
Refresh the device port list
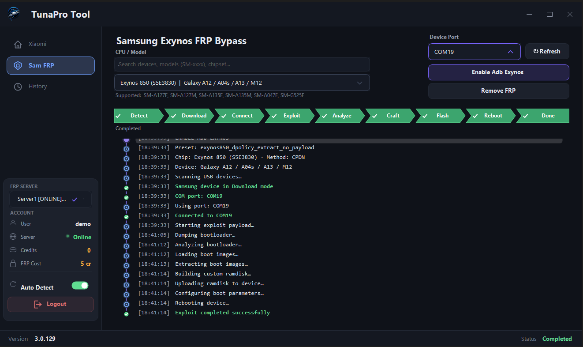pyautogui.click(x=547, y=52)
